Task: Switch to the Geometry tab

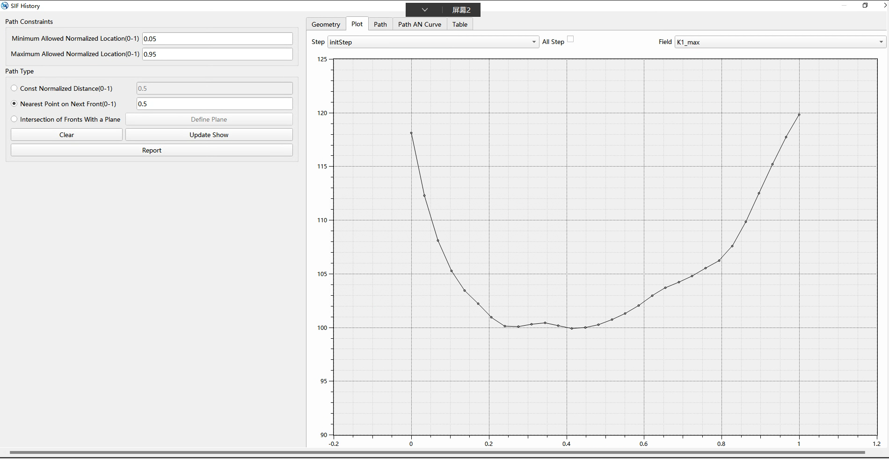Action: [x=326, y=24]
